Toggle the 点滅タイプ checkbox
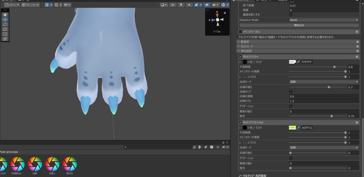 coord(291,92)
